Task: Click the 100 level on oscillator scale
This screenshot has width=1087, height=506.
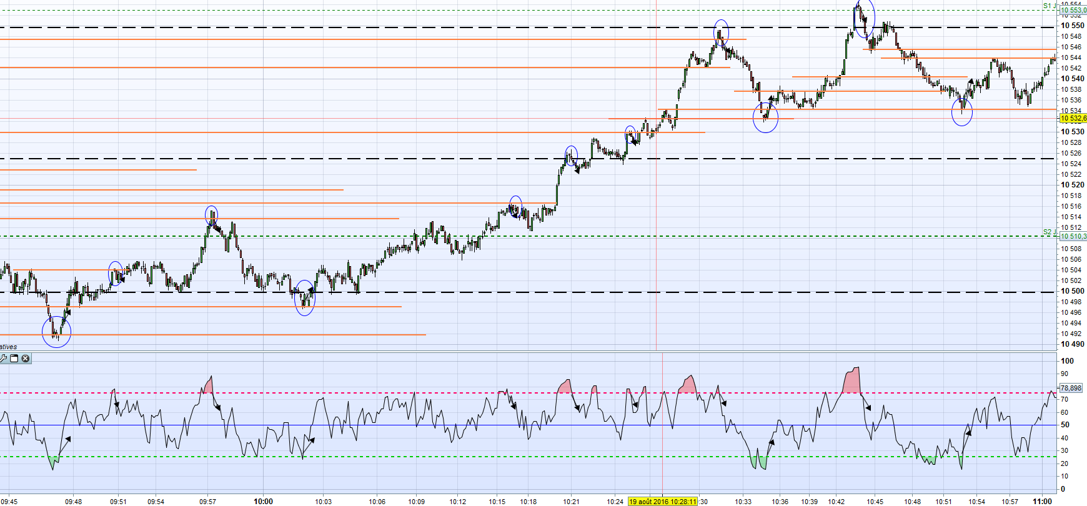Action: [x=1067, y=361]
